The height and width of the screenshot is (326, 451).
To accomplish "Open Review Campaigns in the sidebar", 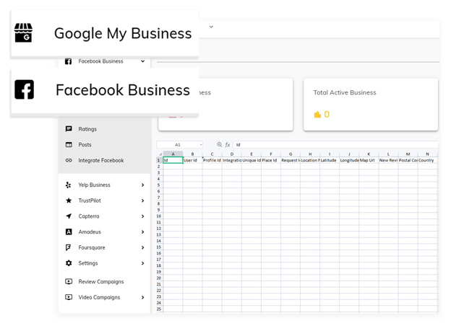I will (x=101, y=282).
